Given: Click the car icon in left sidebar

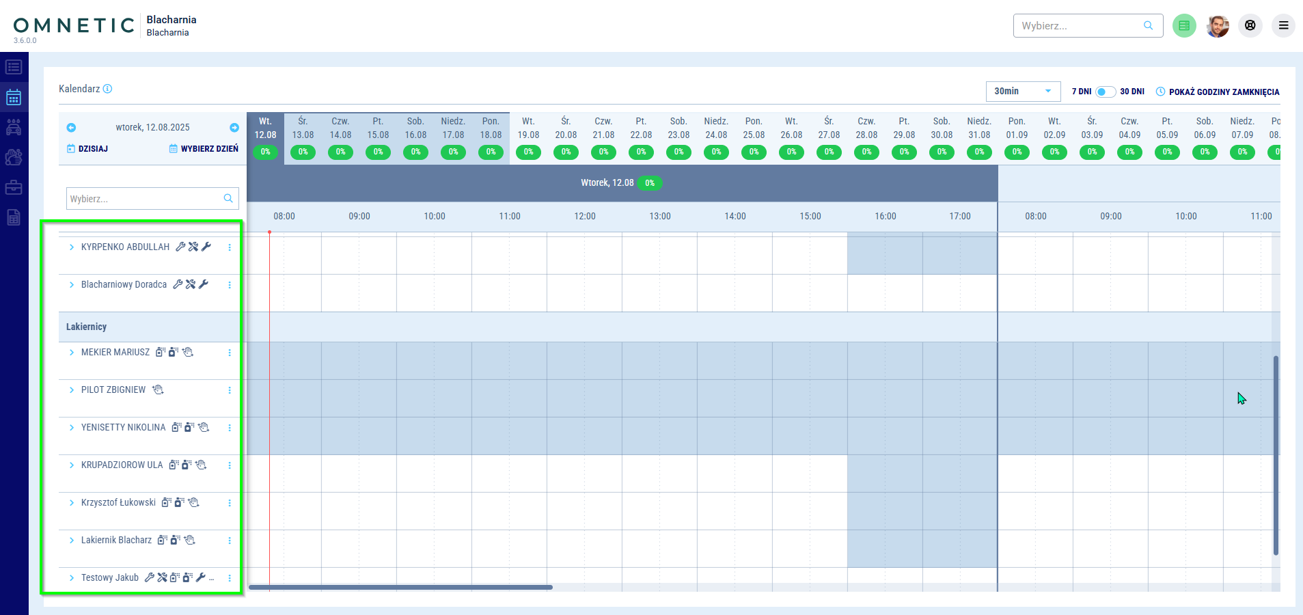Looking at the screenshot, I should click(14, 127).
